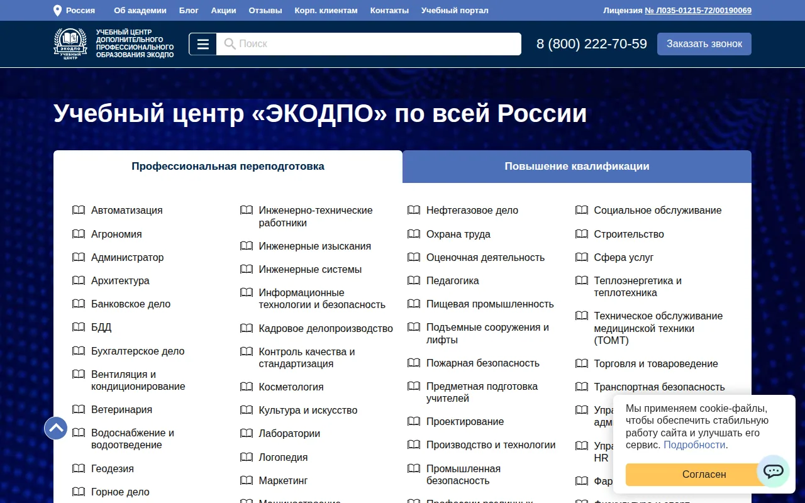Click book icon beside Косметология
The height and width of the screenshot is (503, 805).
(x=247, y=387)
